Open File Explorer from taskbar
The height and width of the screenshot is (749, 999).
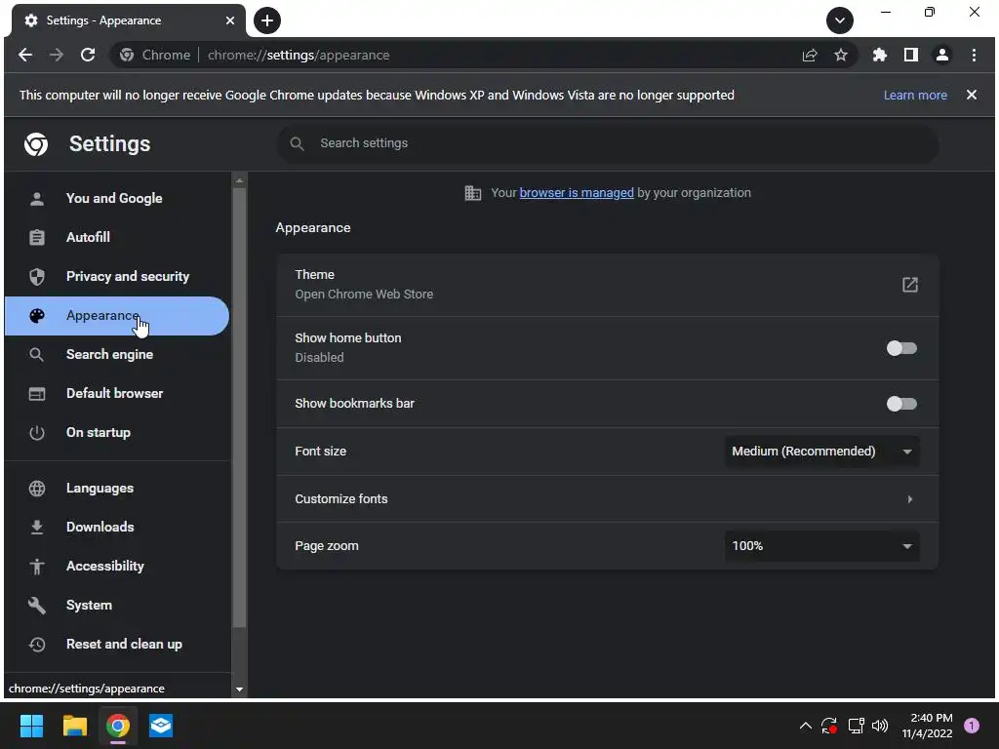point(74,726)
